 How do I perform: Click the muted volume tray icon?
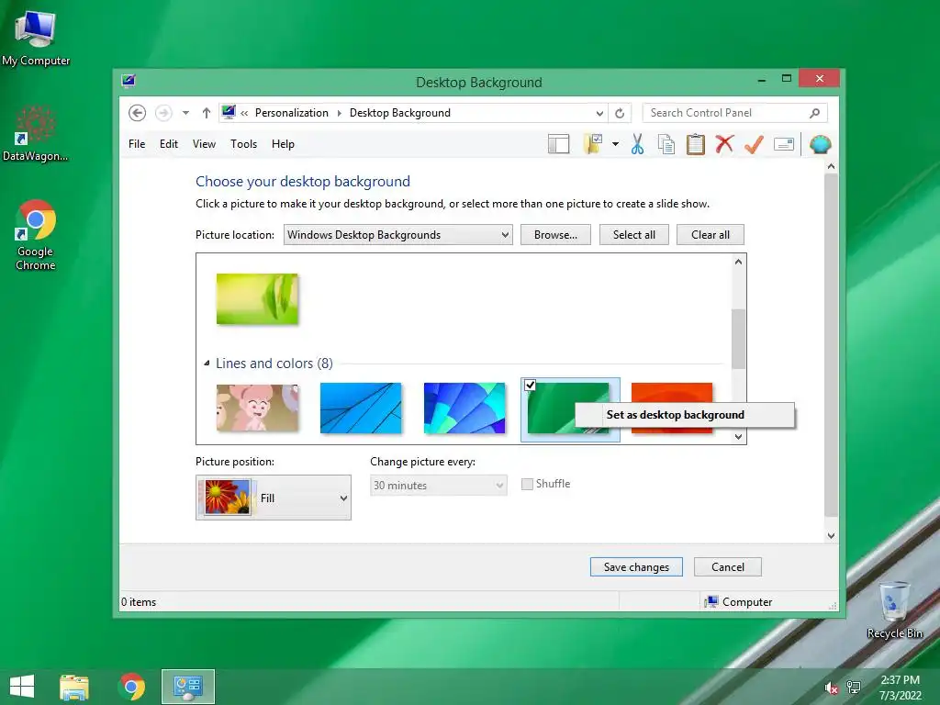tap(831, 688)
